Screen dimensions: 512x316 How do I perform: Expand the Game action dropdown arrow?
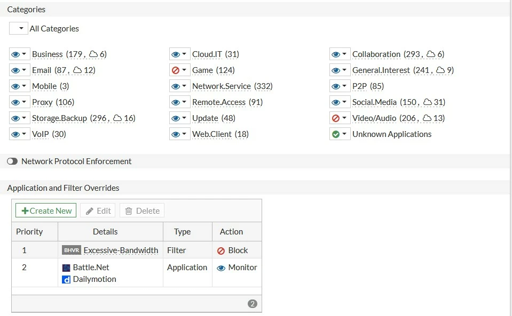184,70
